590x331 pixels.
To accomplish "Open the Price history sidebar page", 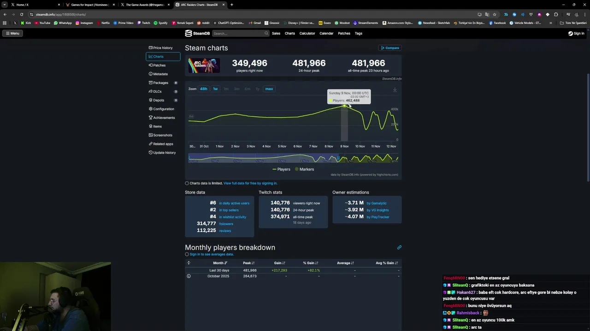I will 160,48.
